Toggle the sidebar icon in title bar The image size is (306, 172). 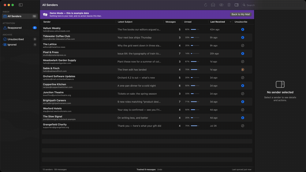[x=21, y=5]
